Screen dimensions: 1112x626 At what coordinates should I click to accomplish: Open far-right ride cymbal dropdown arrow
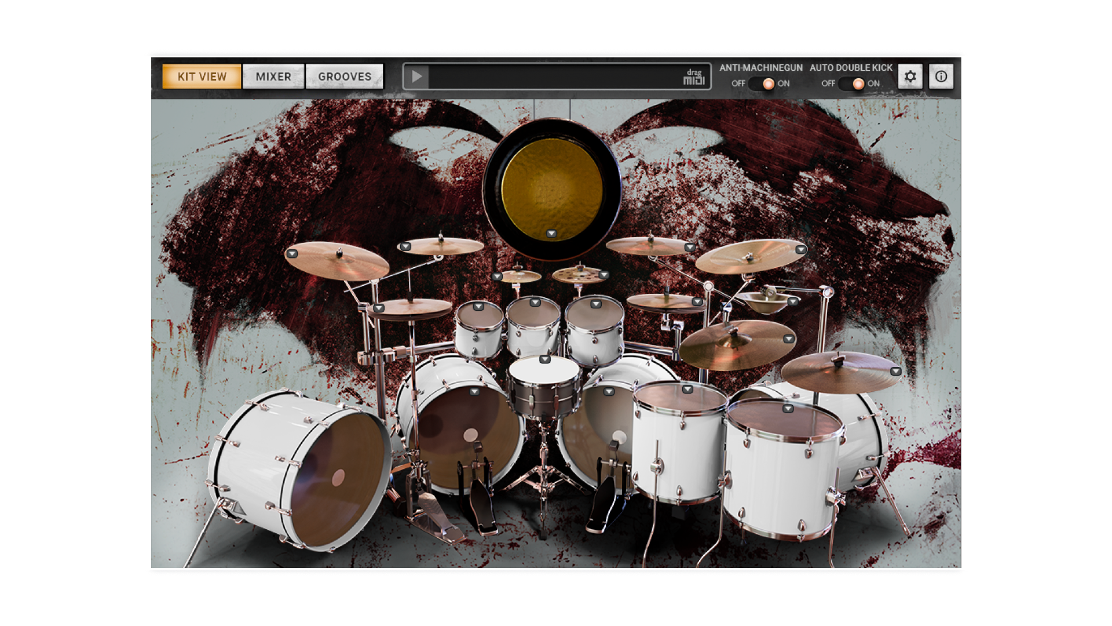[x=895, y=372]
